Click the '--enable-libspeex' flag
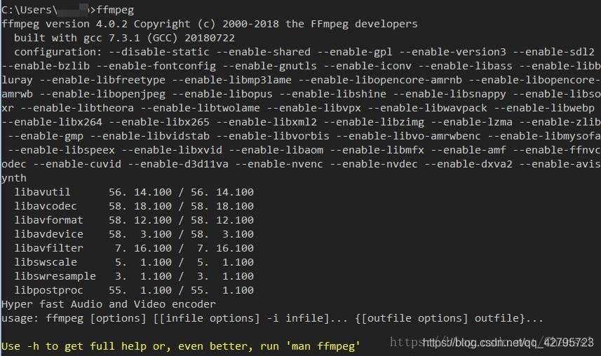This screenshot has height=356, width=601. [x=61, y=150]
